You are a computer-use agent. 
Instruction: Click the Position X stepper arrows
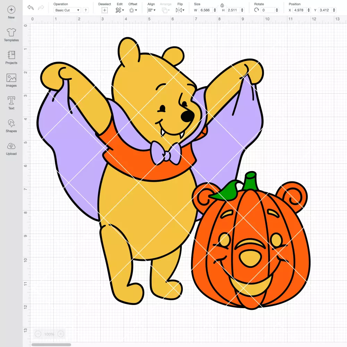click(x=309, y=10)
